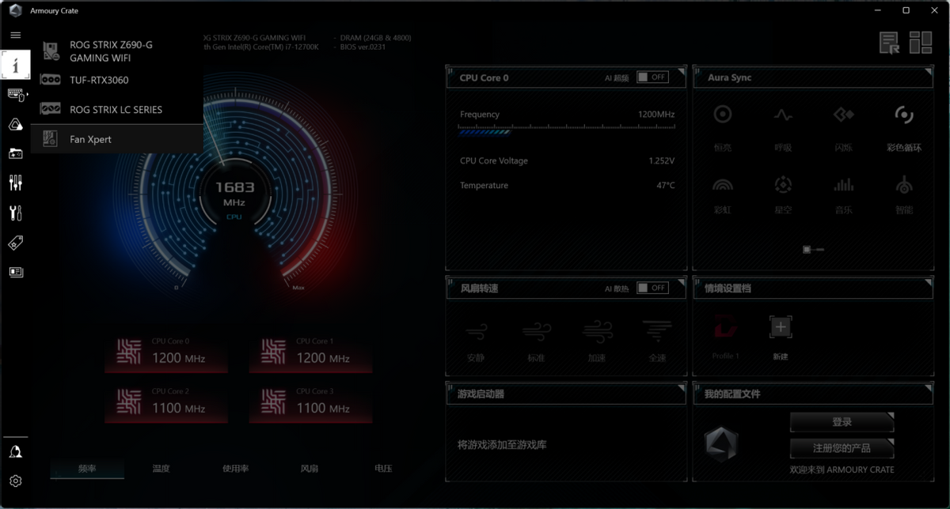The image size is (950, 509).
Task: Click the 注册您的产品 register product button
Action: [x=842, y=448]
